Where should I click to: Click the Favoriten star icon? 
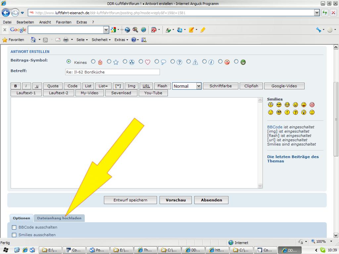[x=5, y=40]
